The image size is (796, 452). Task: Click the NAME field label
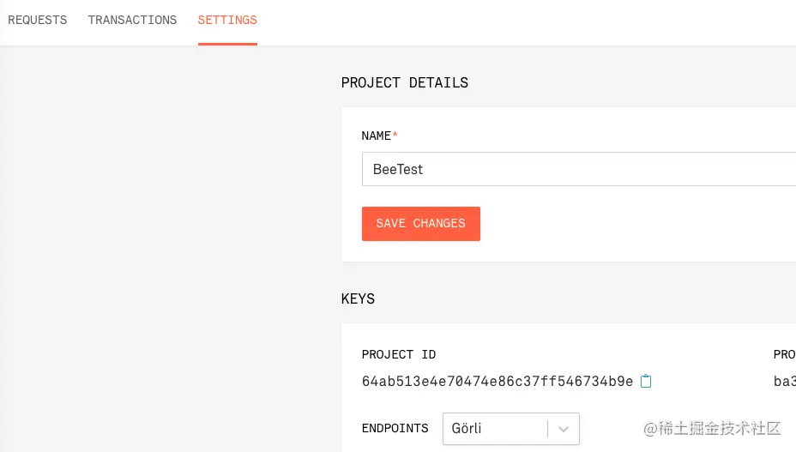pyautogui.click(x=376, y=136)
